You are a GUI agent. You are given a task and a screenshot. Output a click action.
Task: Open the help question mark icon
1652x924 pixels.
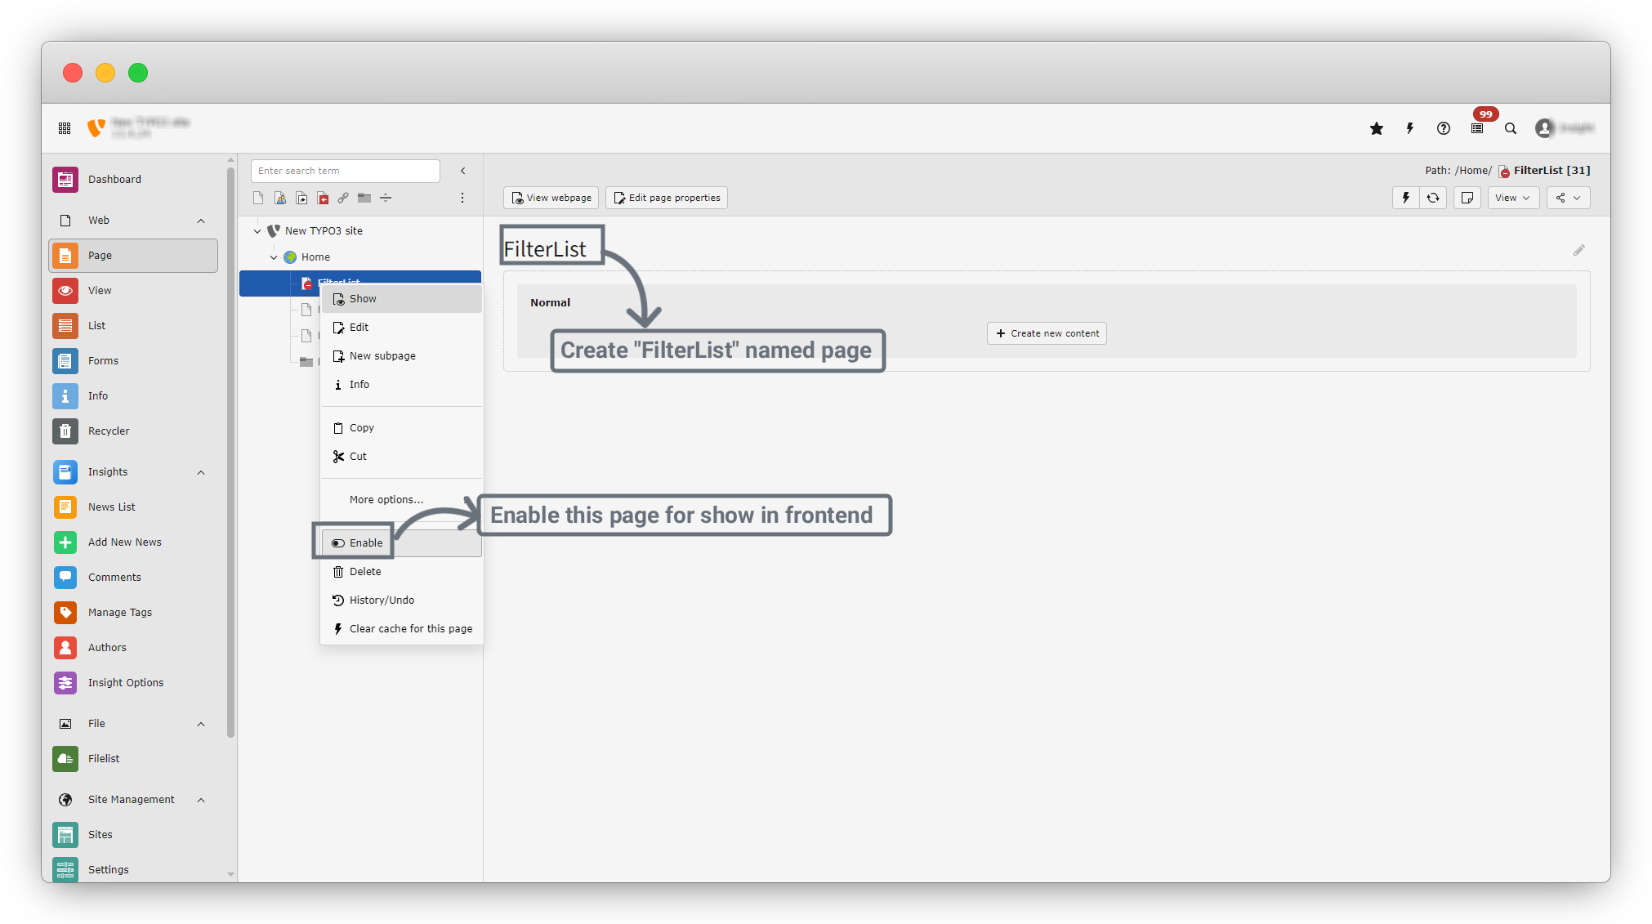coord(1444,128)
